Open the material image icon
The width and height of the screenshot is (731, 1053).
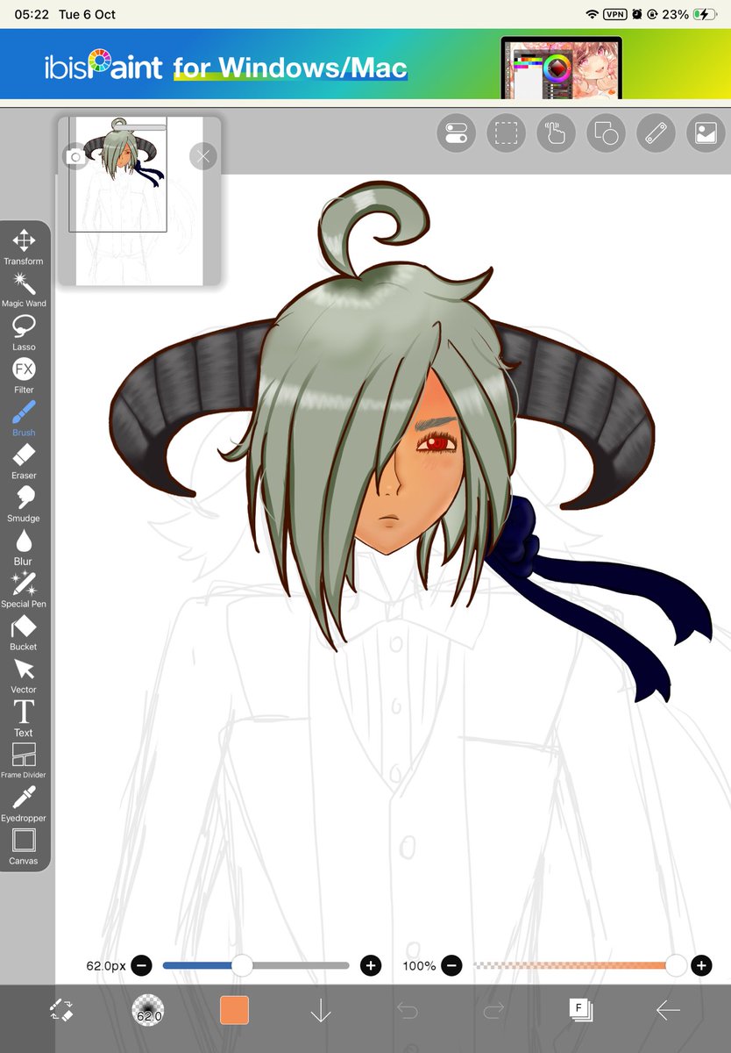click(706, 133)
